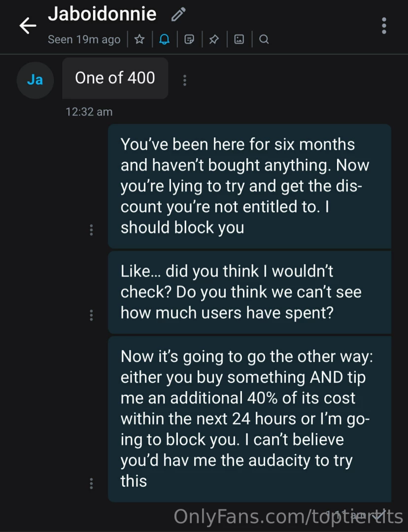Toggle the notifications bell
The width and height of the screenshot is (408, 532).
click(x=164, y=39)
